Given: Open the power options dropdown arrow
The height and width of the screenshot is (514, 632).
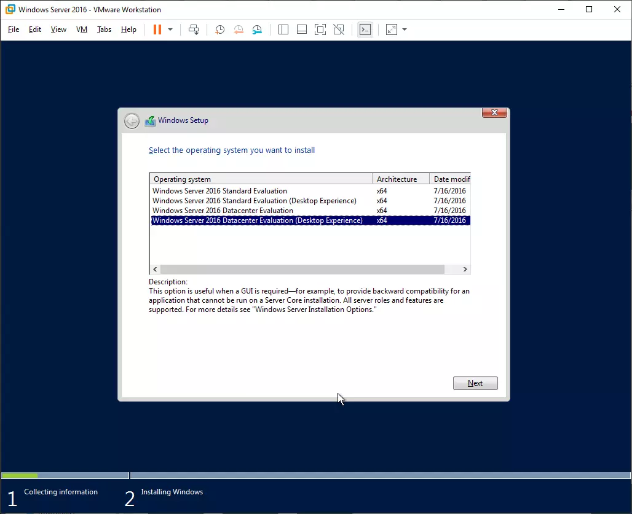Looking at the screenshot, I should click(x=170, y=29).
